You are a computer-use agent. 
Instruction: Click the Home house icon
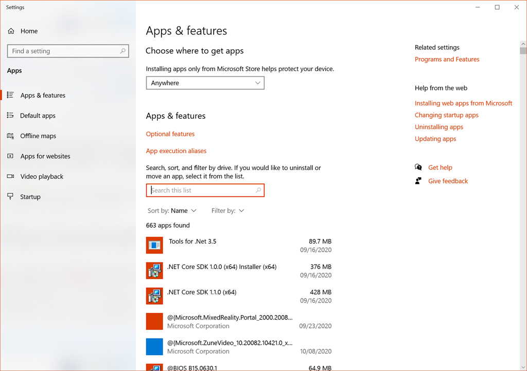coord(11,31)
